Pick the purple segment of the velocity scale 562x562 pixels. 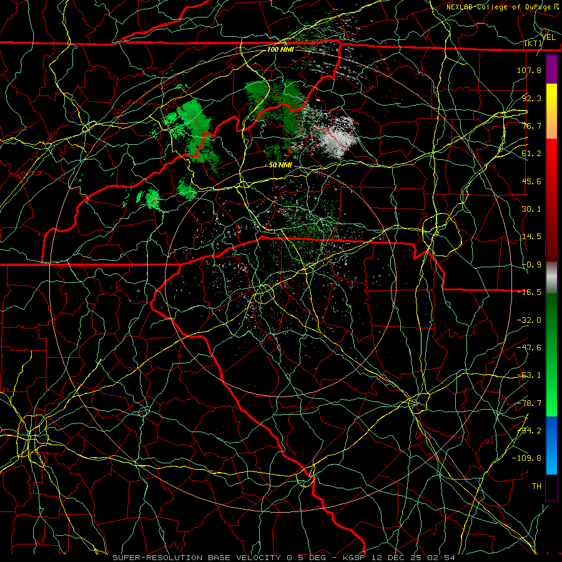tap(551, 69)
